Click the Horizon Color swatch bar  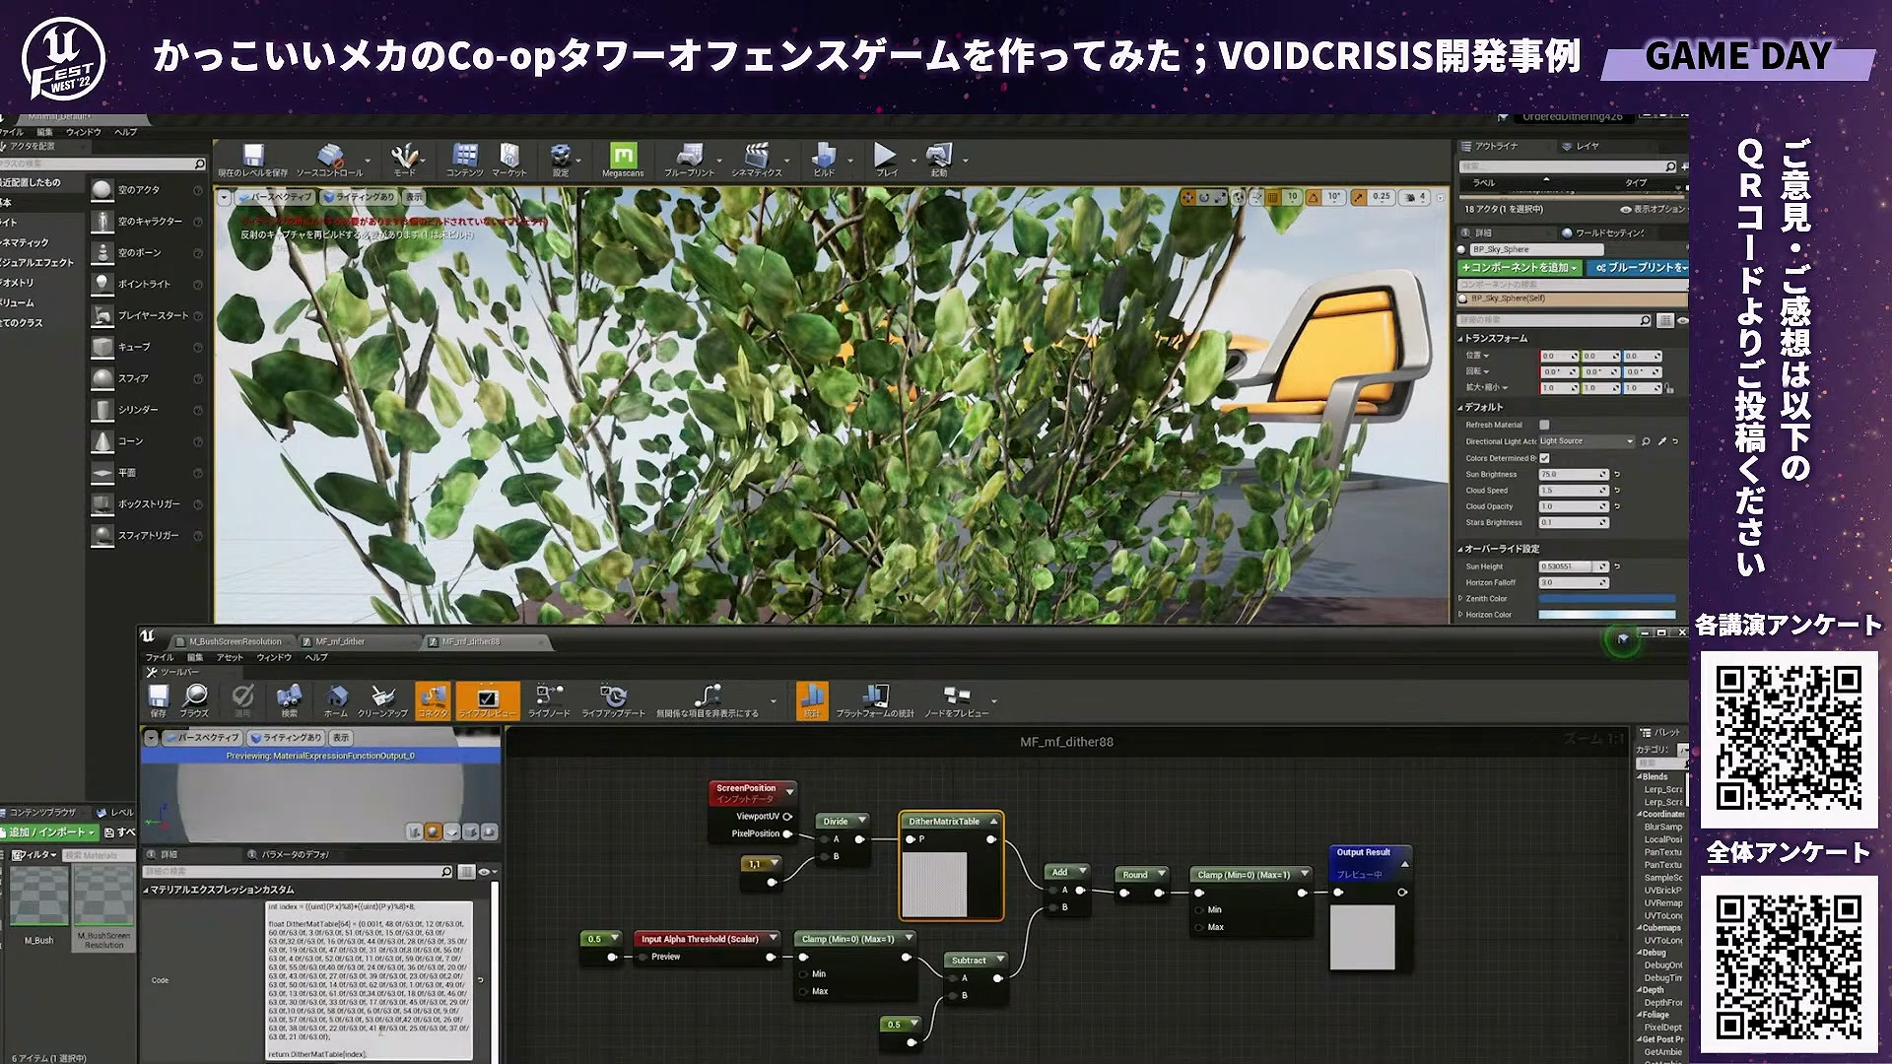click(1606, 615)
